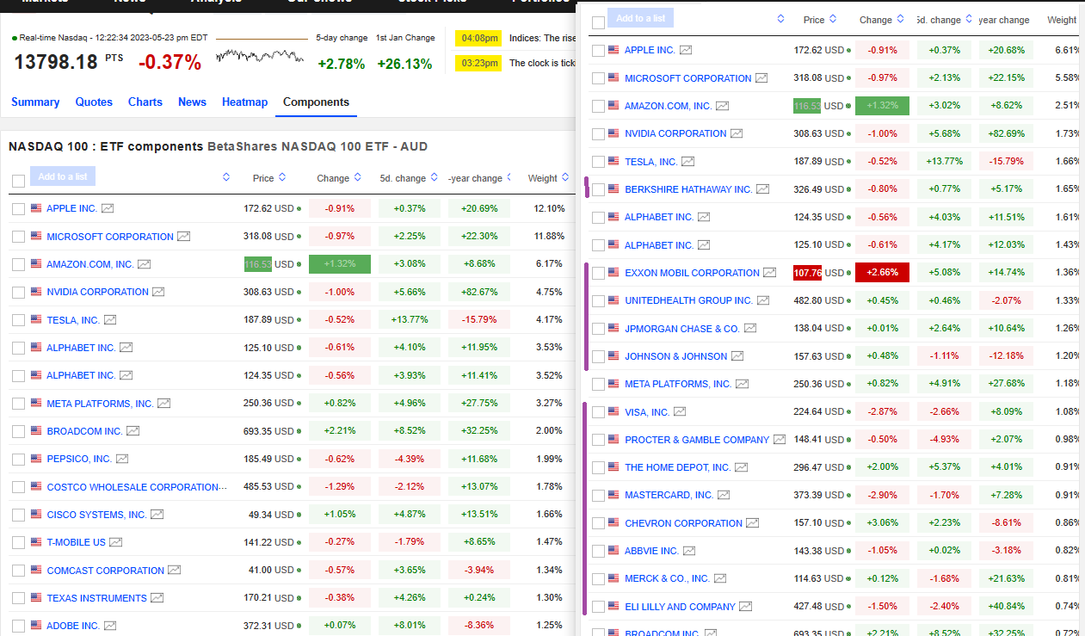Click chart icon next to Merck & Co., Inc.

[720, 578]
